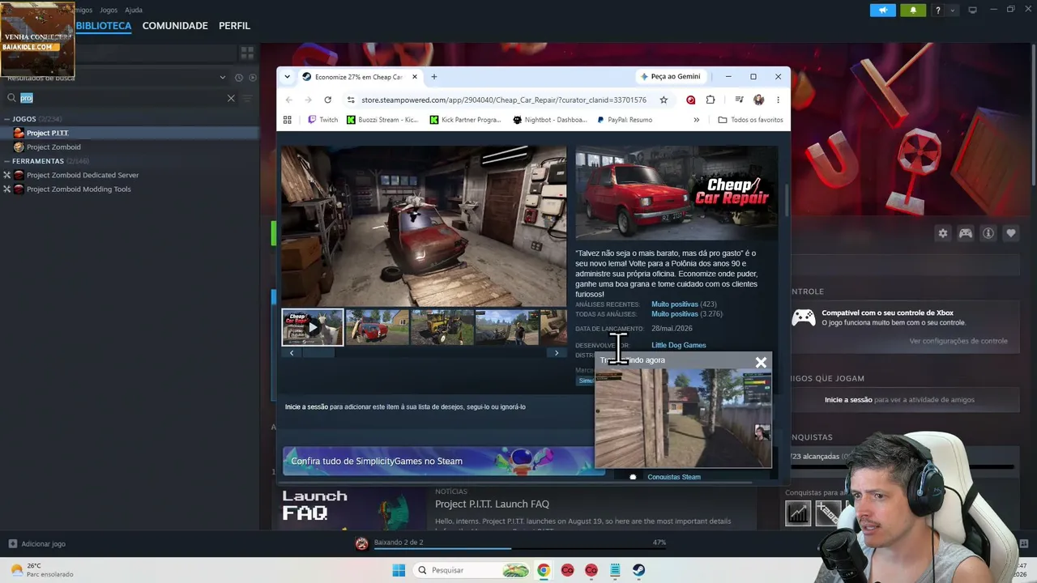Select the red car on grass screenshot thumbnail
1037x583 pixels.
[x=378, y=327]
